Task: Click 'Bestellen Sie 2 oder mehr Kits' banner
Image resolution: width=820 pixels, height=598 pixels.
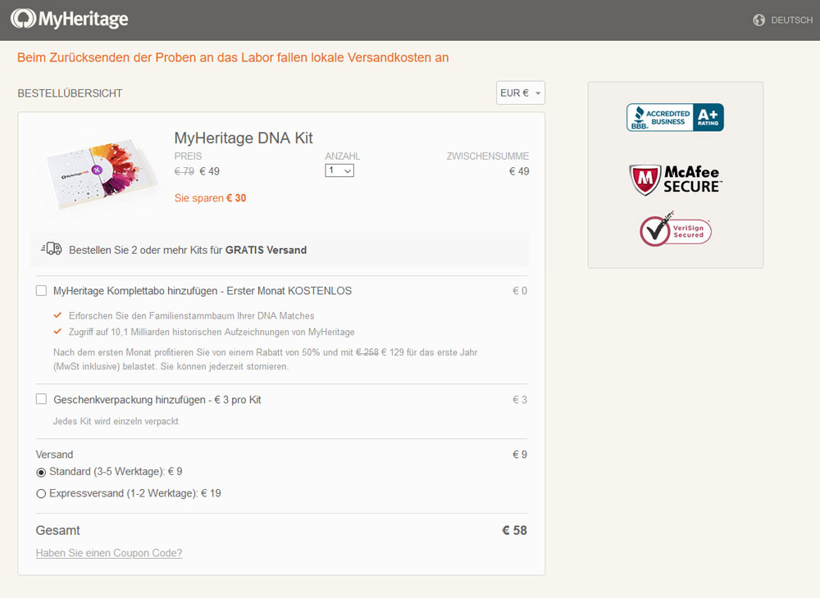Action: coord(280,250)
